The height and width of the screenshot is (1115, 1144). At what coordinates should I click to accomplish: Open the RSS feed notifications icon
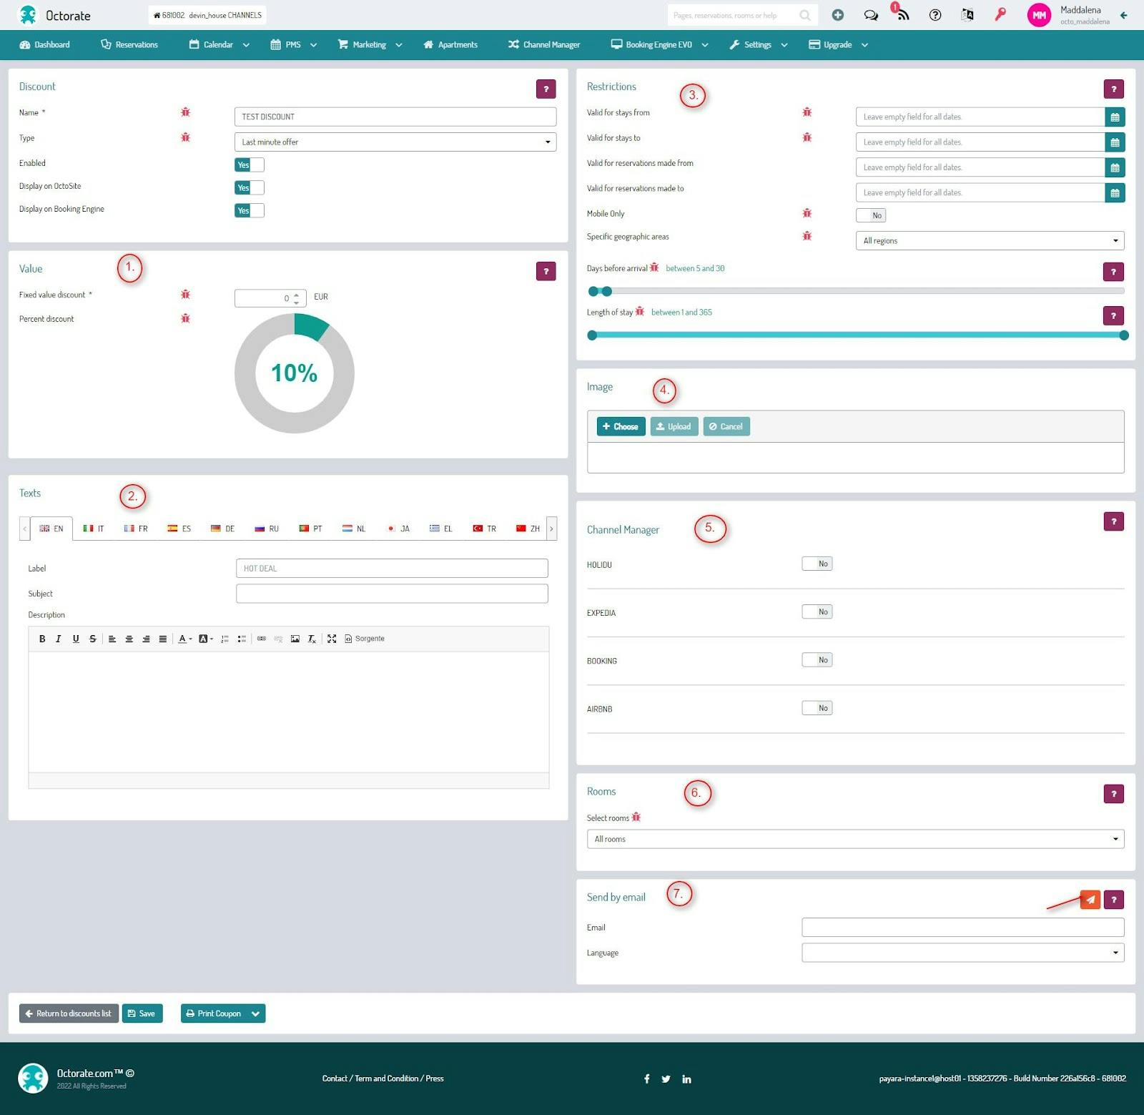904,15
